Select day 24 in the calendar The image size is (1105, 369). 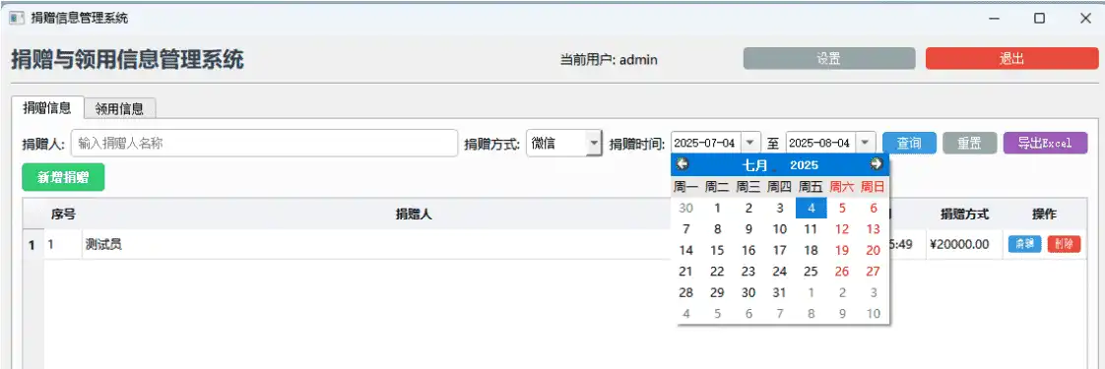[x=779, y=272]
